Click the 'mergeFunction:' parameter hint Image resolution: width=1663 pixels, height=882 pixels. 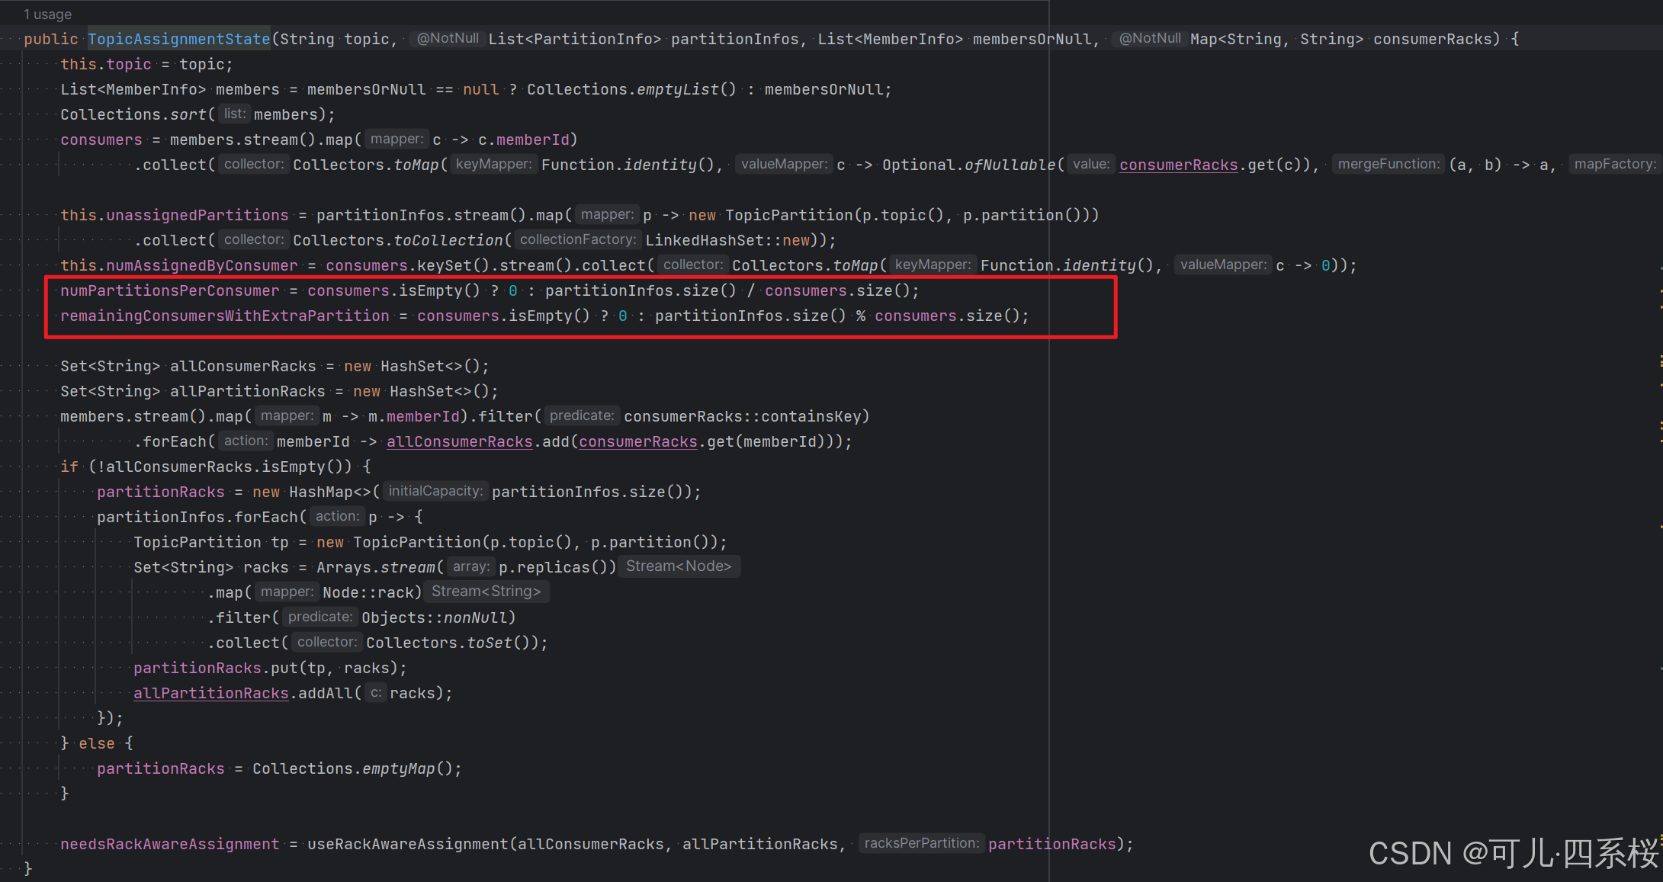pyautogui.click(x=1388, y=164)
